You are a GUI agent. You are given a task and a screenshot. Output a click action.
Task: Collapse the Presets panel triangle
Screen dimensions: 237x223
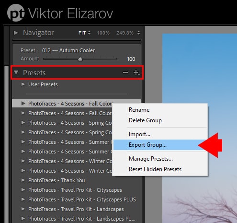pyautogui.click(x=16, y=72)
